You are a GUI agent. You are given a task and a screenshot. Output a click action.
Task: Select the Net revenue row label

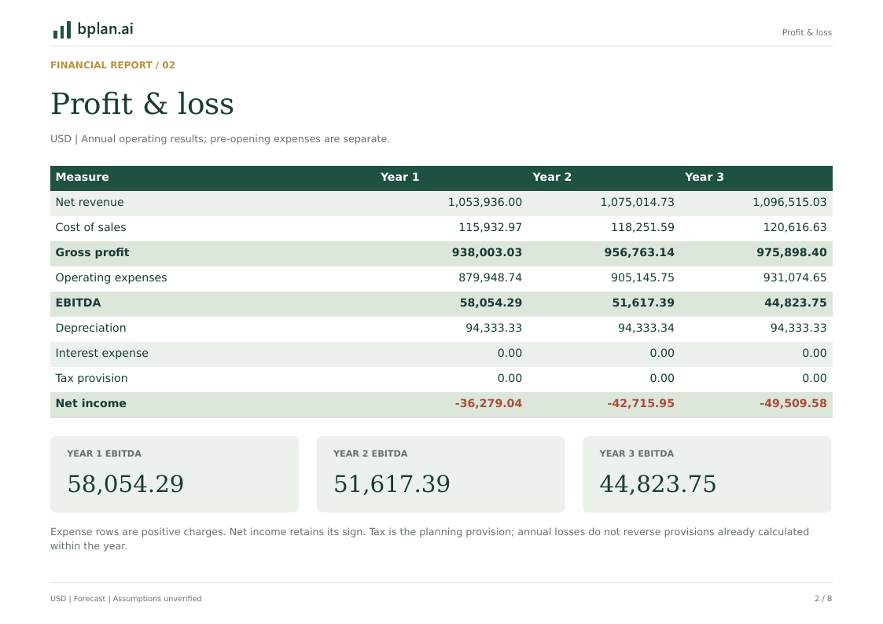(x=90, y=203)
